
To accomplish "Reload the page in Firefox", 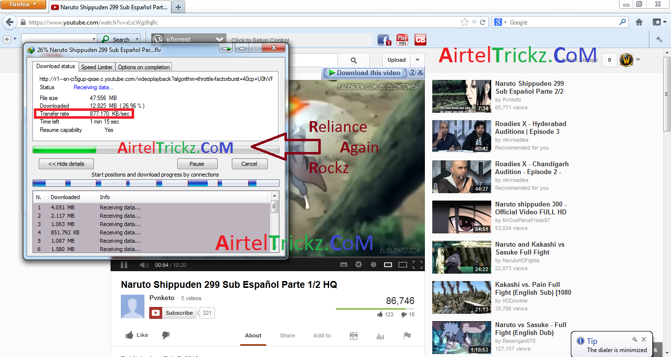I will [x=483, y=22].
